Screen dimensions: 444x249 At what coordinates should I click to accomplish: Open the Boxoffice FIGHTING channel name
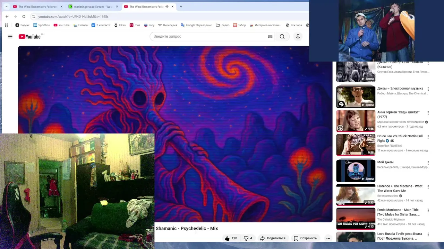pyautogui.click(x=390, y=146)
